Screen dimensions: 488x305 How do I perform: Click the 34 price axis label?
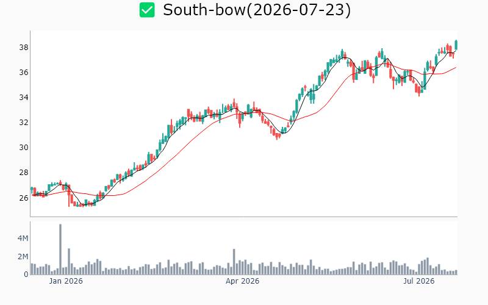click(x=24, y=98)
